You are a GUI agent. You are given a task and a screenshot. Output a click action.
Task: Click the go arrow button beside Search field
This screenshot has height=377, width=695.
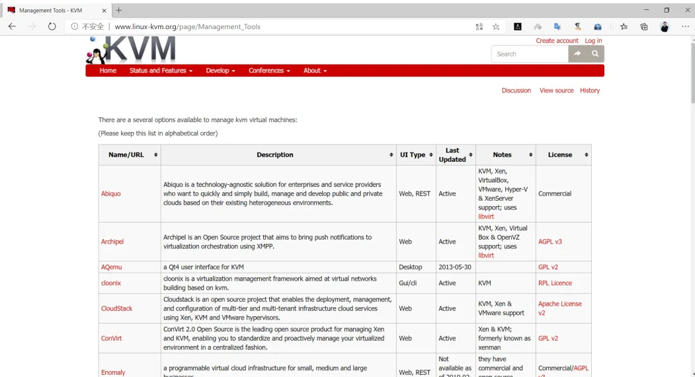577,53
